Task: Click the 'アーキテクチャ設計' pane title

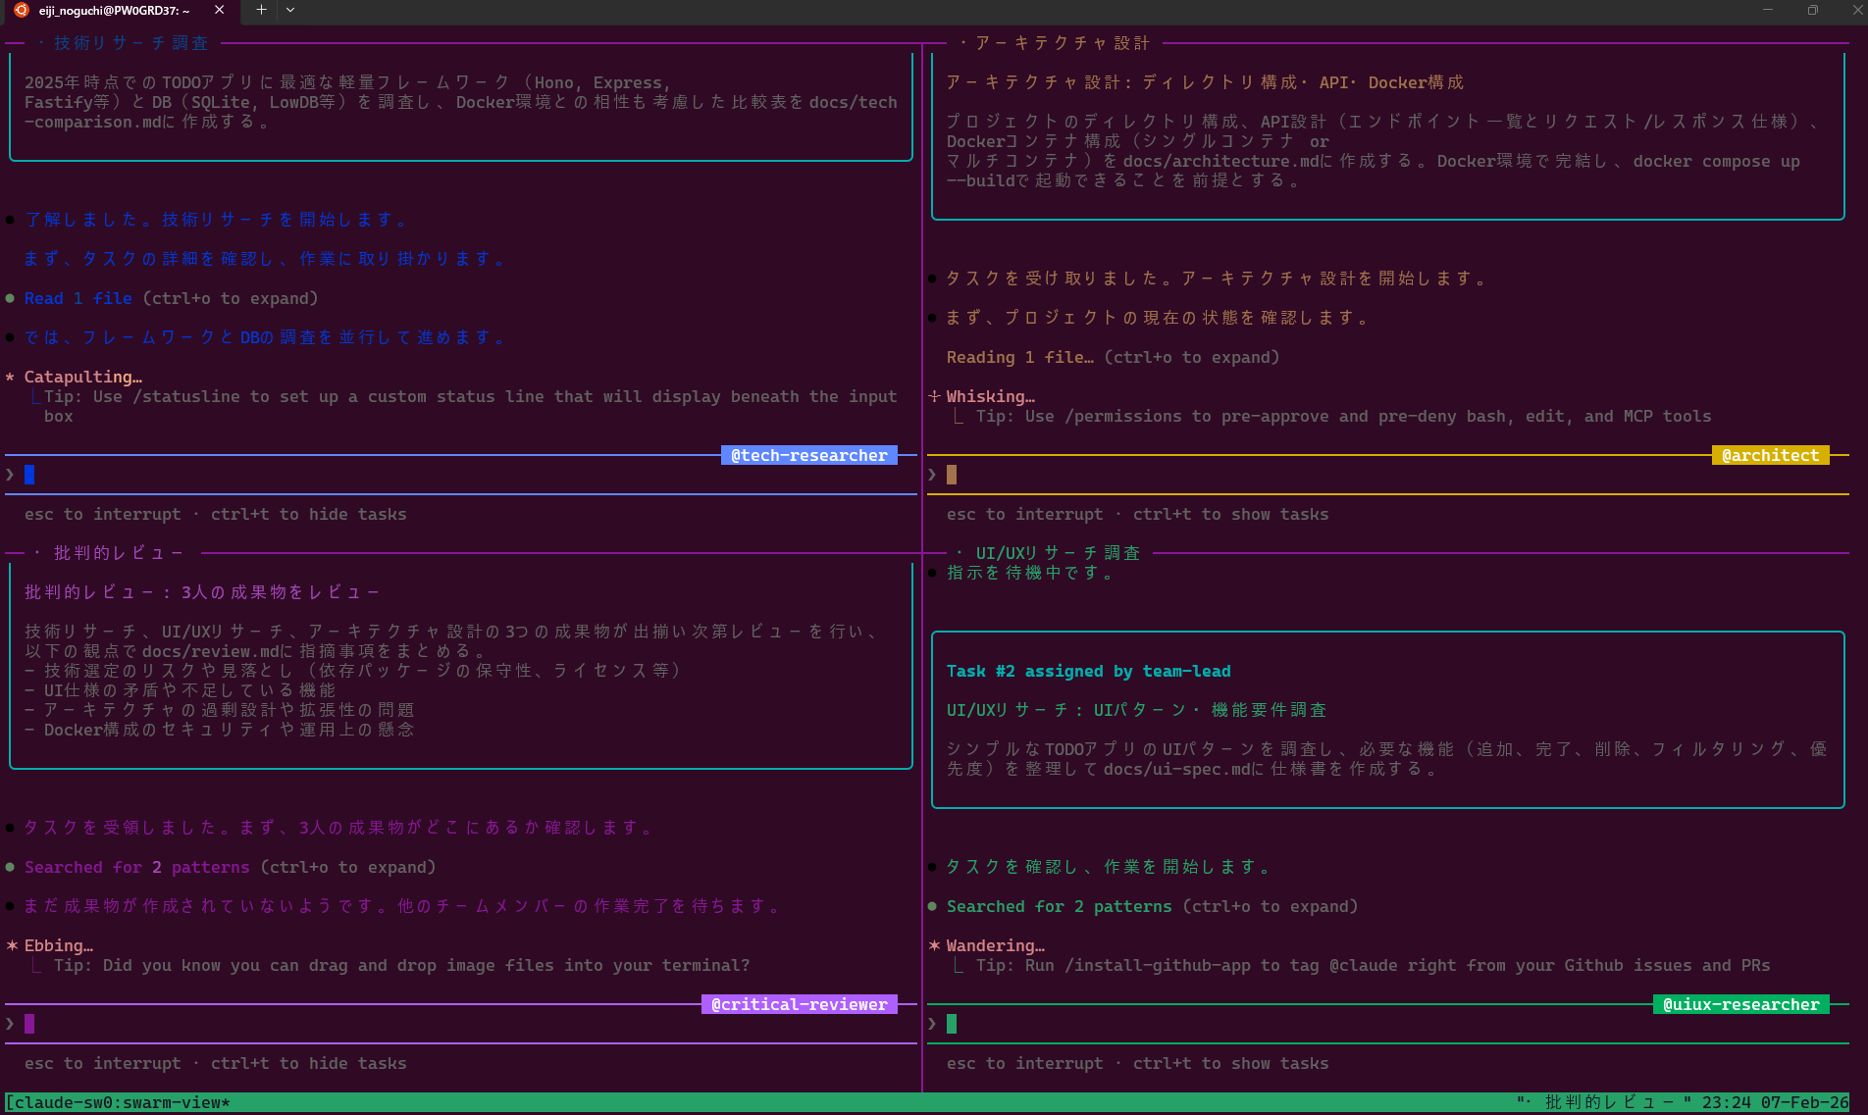Action: tap(1063, 43)
